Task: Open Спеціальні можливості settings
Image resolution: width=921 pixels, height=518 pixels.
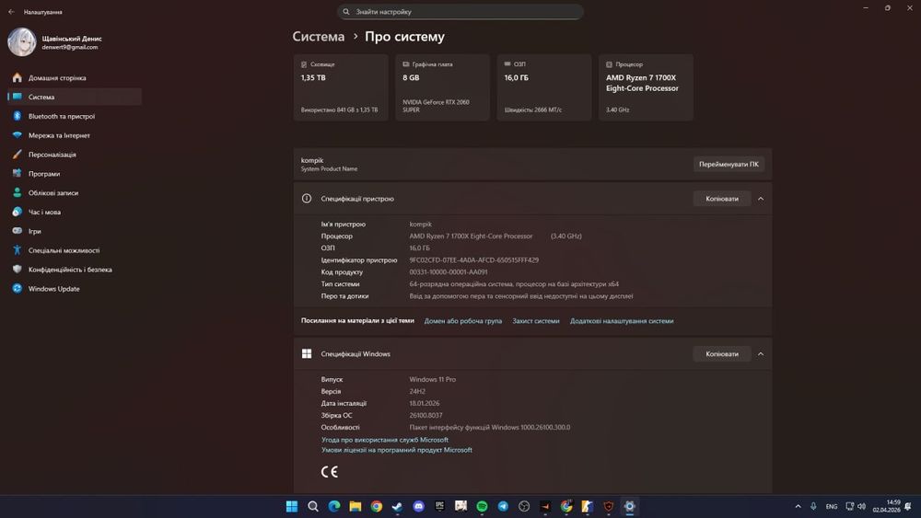Action: pos(75,250)
